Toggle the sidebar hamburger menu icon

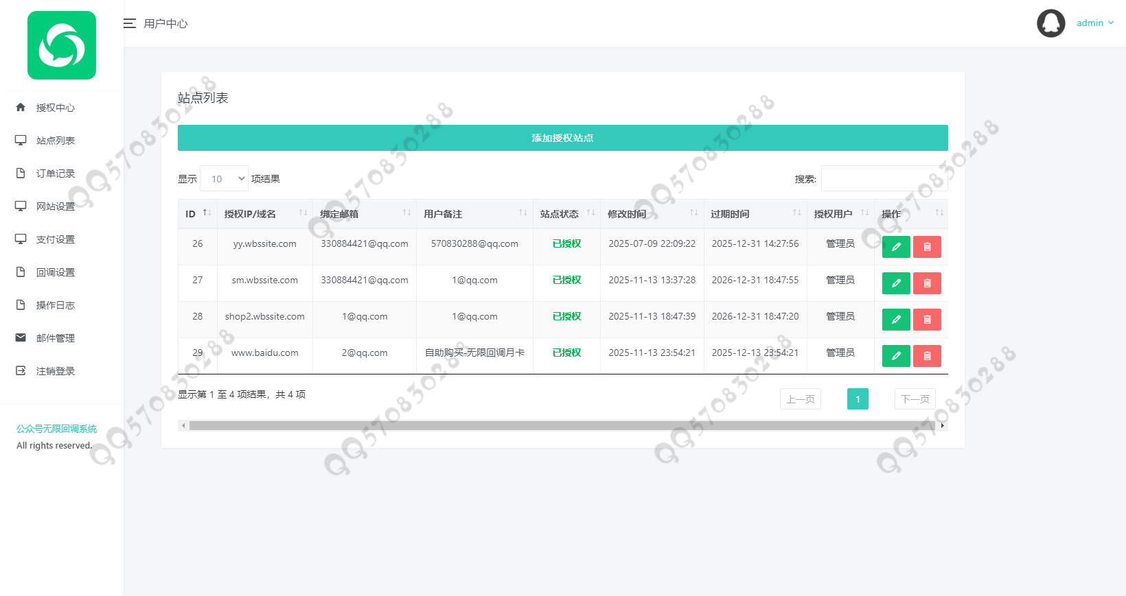(129, 23)
